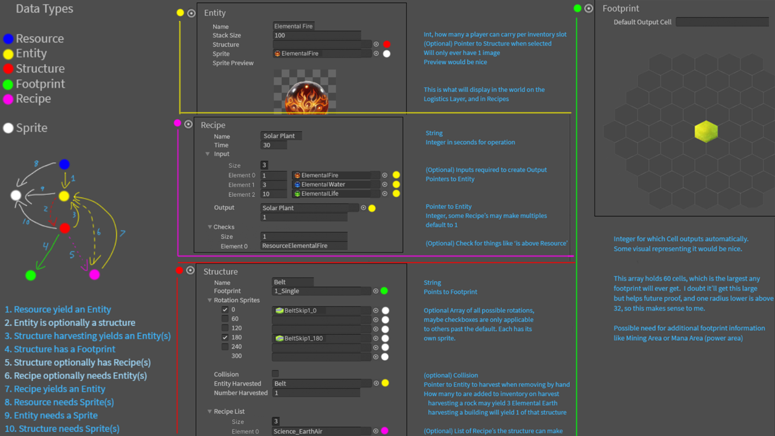Open the object picker for the ElementalWater input
The width and height of the screenshot is (775, 436).
pos(384,185)
